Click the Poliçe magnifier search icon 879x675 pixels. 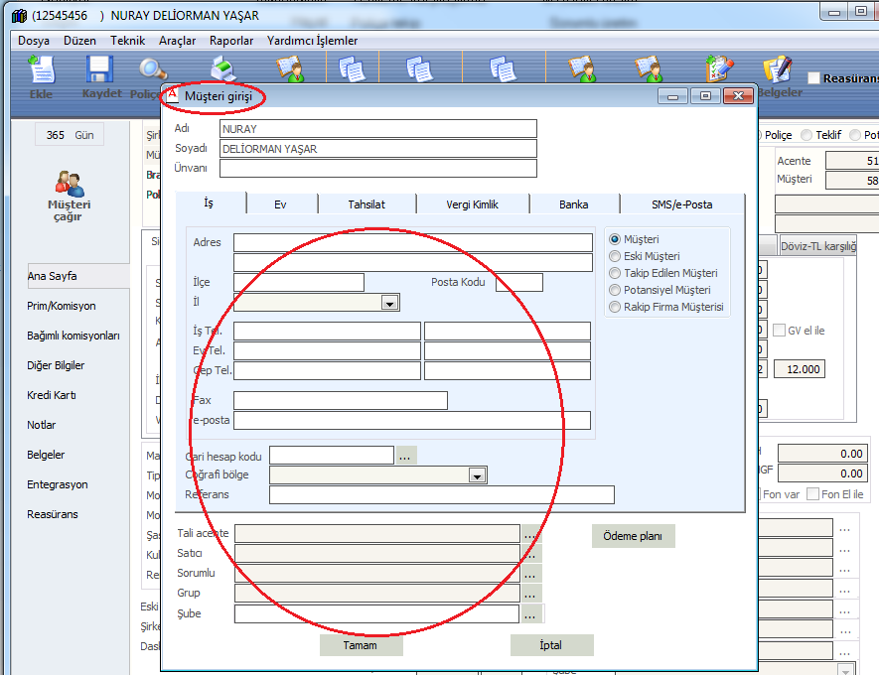(x=153, y=71)
